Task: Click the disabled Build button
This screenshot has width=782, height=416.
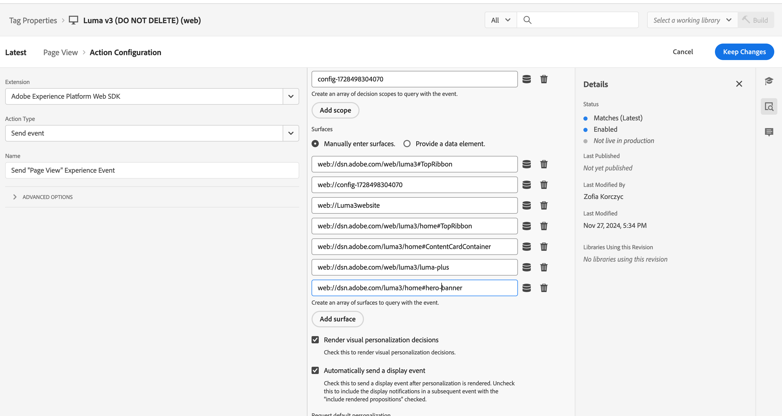Action: coord(756,20)
